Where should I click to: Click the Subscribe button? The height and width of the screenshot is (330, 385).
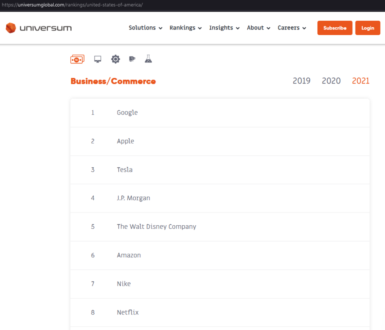335,28
